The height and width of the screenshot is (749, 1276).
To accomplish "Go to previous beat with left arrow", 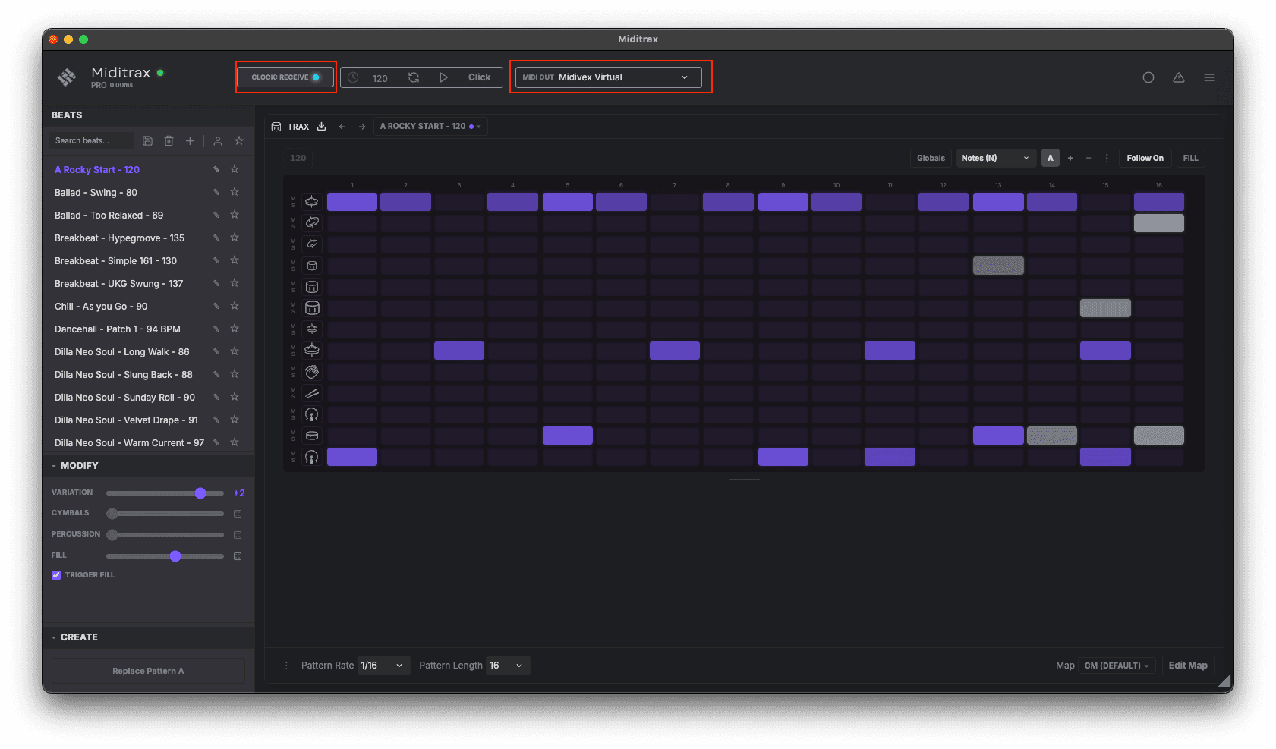I will coord(342,127).
